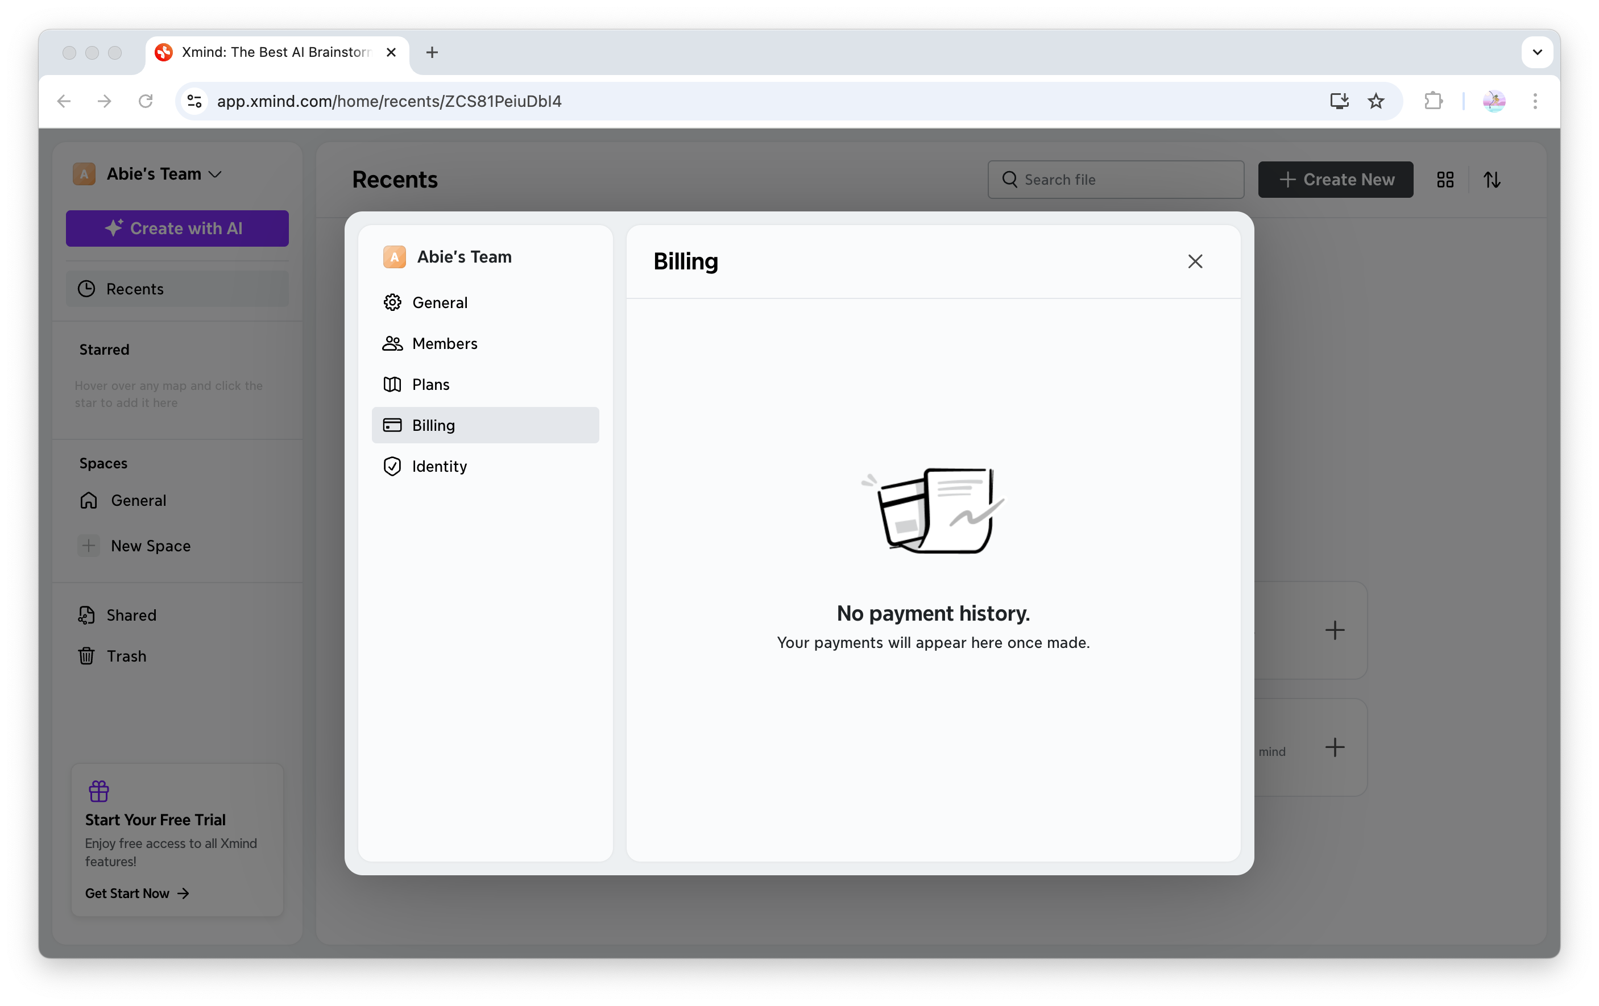Image resolution: width=1599 pixels, height=1006 pixels.
Task: Close the Xmind browser tab
Action: pyautogui.click(x=391, y=52)
